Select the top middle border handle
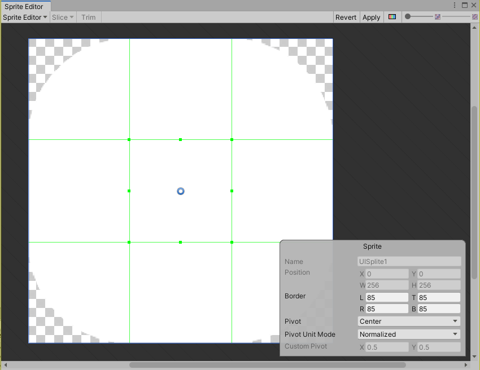Image resolution: width=480 pixels, height=370 pixels. 180,140
